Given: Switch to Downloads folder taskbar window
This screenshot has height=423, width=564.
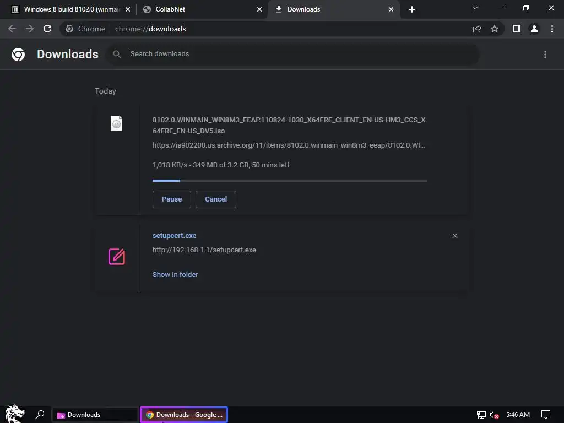Looking at the screenshot, I should (96, 415).
